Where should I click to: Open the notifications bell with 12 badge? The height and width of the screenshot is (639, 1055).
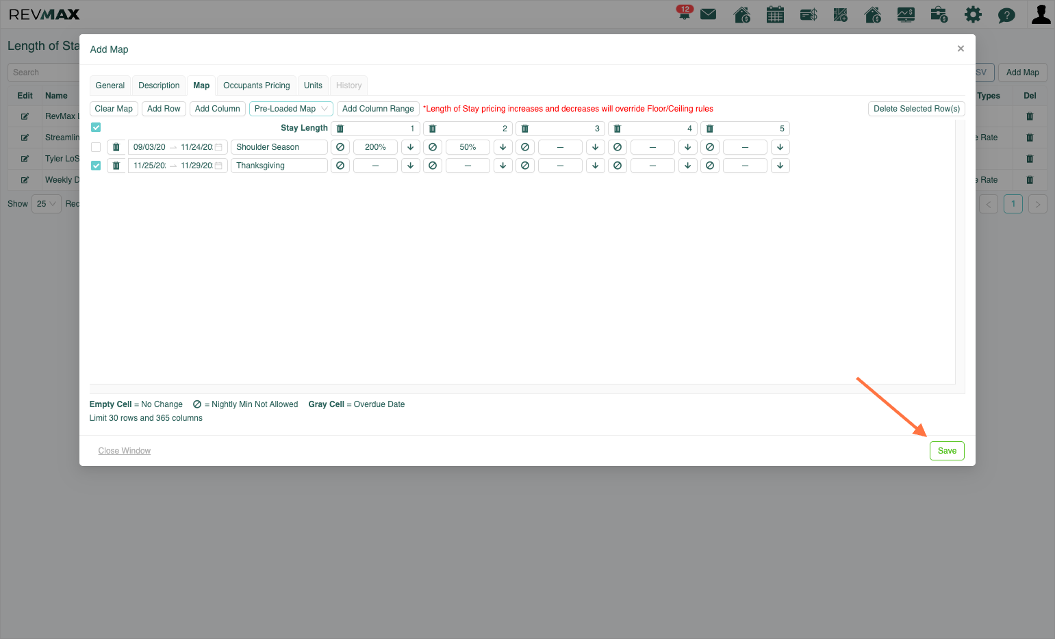[x=684, y=13]
